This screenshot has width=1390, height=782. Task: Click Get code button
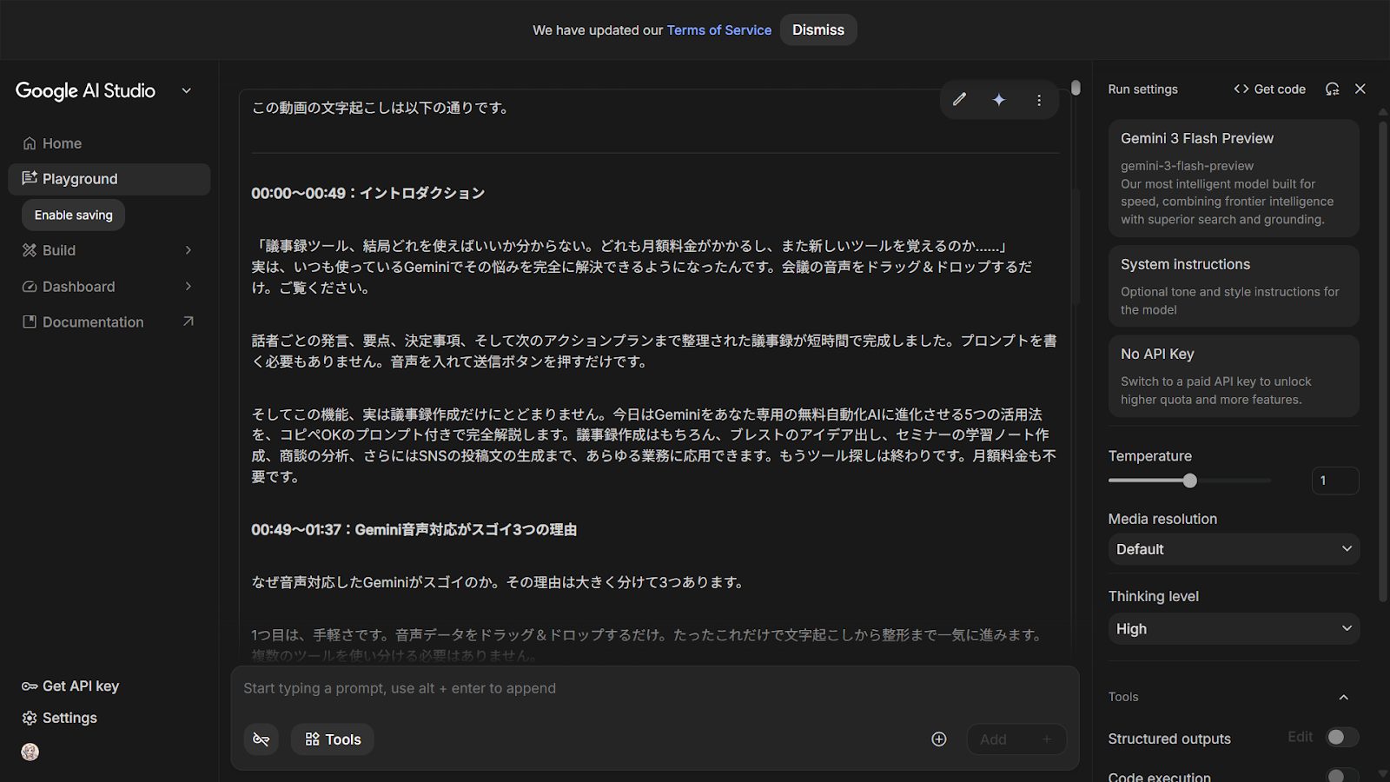coord(1269,89)
